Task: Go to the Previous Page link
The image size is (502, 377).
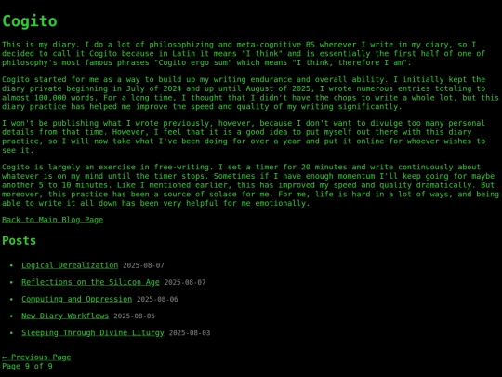Action: point(36,357)
